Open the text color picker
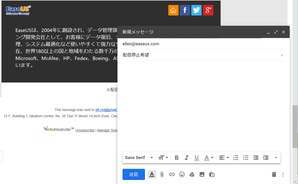The height and width of the screenshot is (184, 298). click(209, 158)
